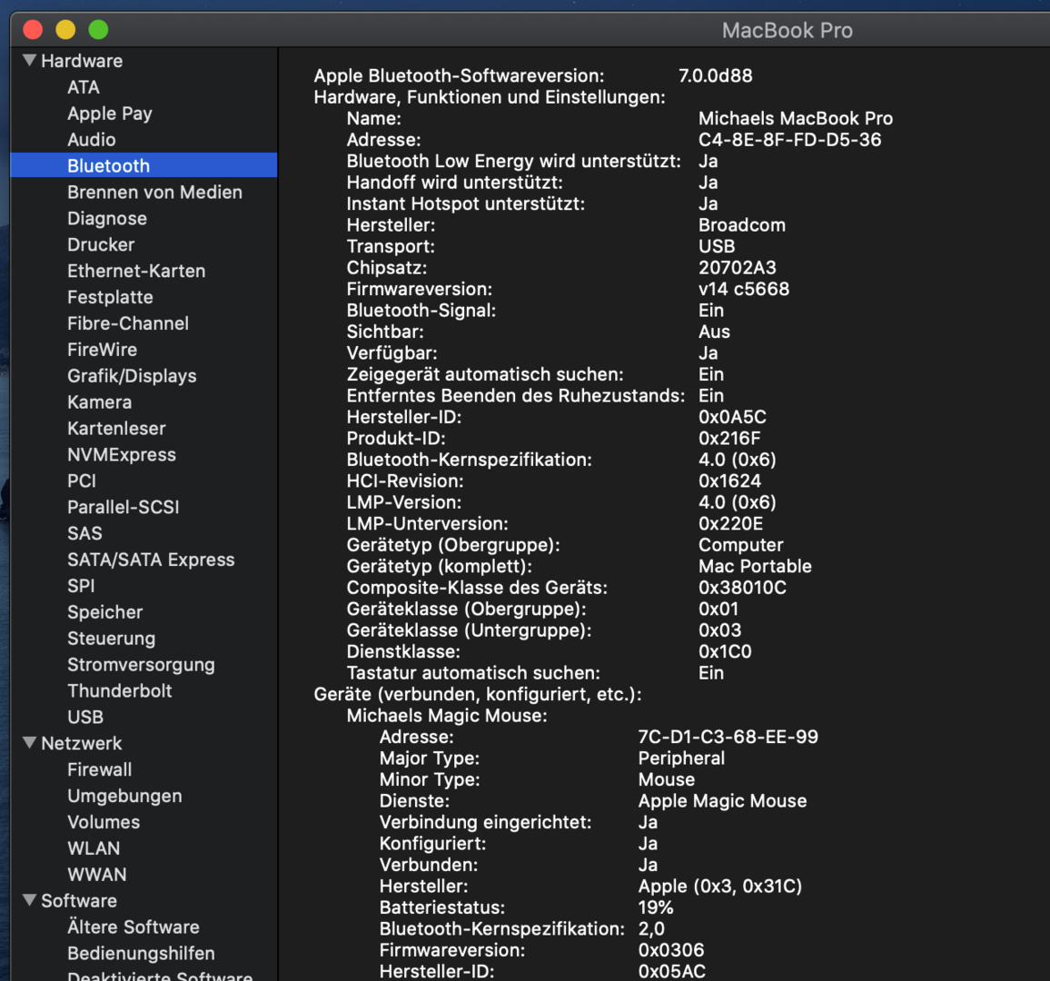This screenshot has width=1050, height=981.
Task: Open the Thunderbolt sidebar item
Action: pos(119,690)
